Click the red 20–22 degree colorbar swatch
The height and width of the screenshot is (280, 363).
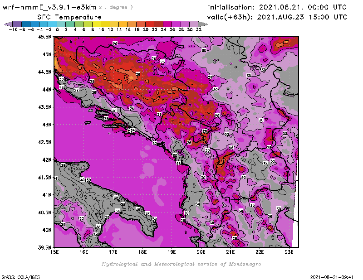[150, 24]
